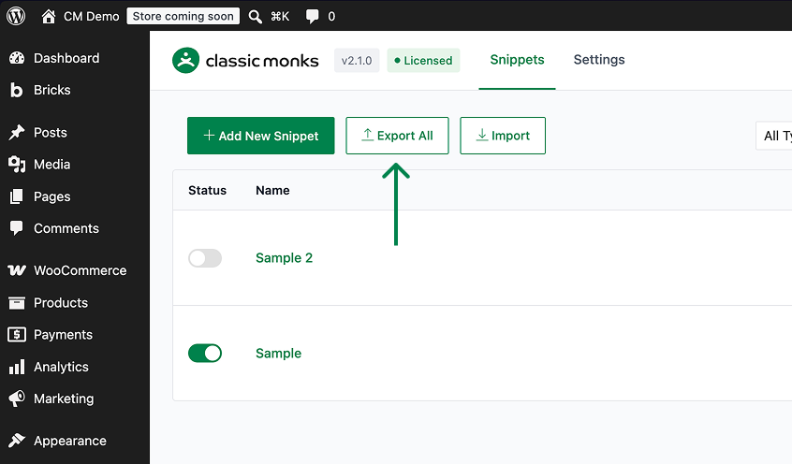Click the v2.1.0 version badge
Screen dimensions: 792x464
357,61
